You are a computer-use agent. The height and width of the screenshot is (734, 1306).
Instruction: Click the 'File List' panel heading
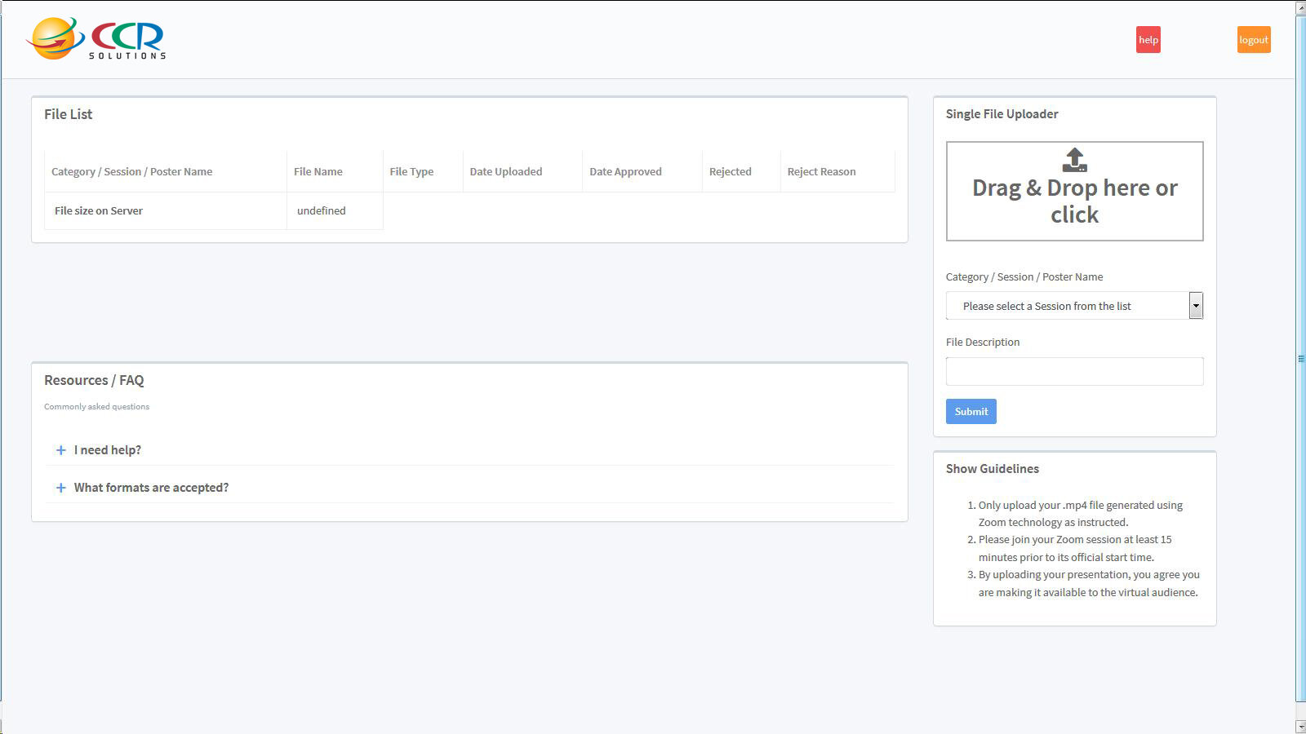68,114
